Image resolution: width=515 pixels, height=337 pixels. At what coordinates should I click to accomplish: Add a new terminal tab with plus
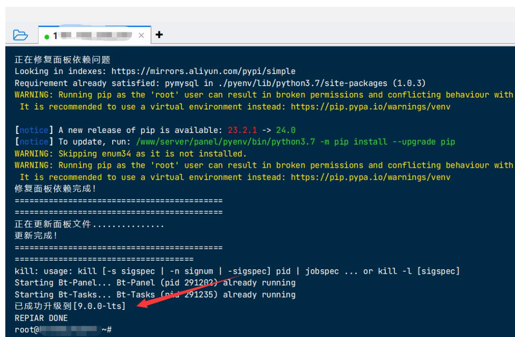(x=159, y=34)
